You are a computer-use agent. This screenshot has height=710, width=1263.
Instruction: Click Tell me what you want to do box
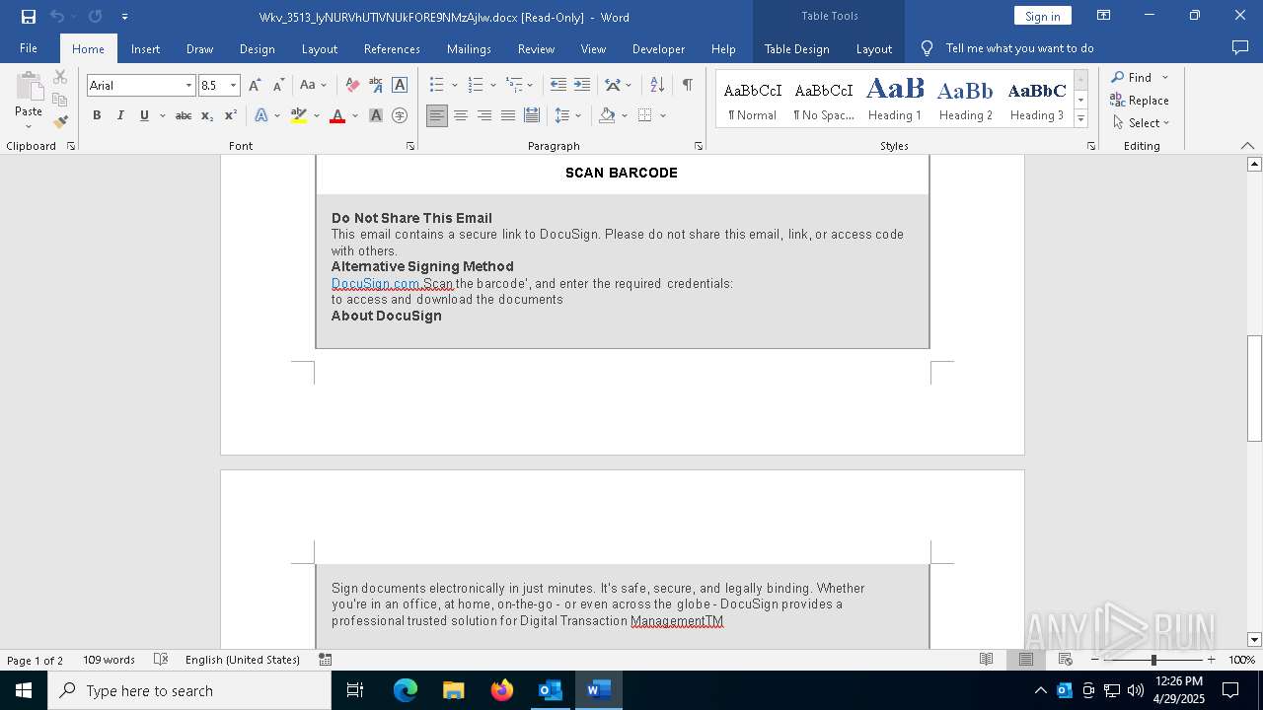(1019, 48)
